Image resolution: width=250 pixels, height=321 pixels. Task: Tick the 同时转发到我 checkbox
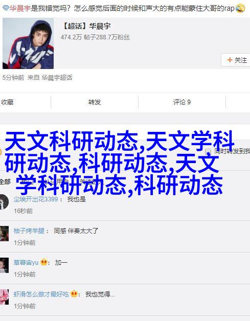pyautogui.click(x=208, y=151)
